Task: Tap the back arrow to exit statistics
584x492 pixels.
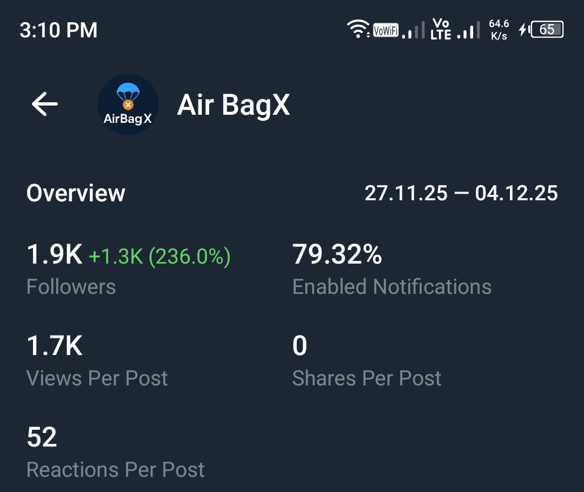Action: pos(44,104)
